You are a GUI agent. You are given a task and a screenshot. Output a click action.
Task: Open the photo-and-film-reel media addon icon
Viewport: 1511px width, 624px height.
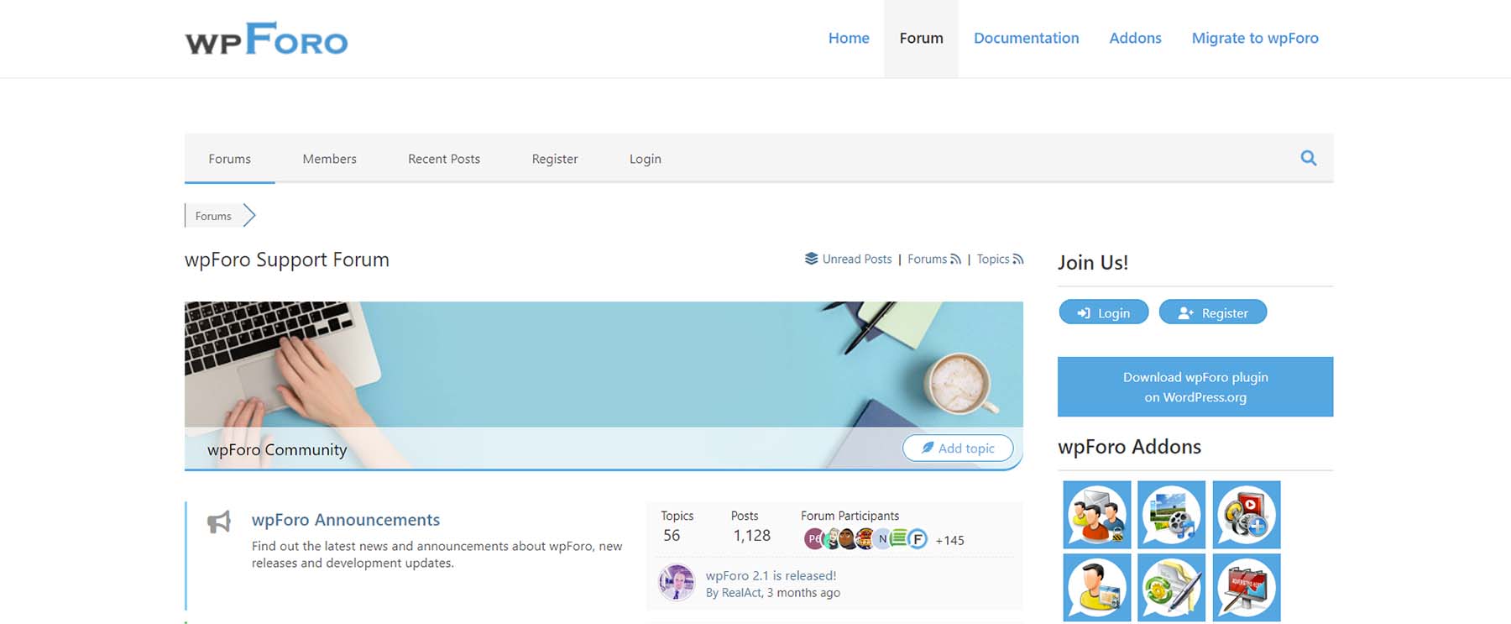click(x=1171, y=515)
